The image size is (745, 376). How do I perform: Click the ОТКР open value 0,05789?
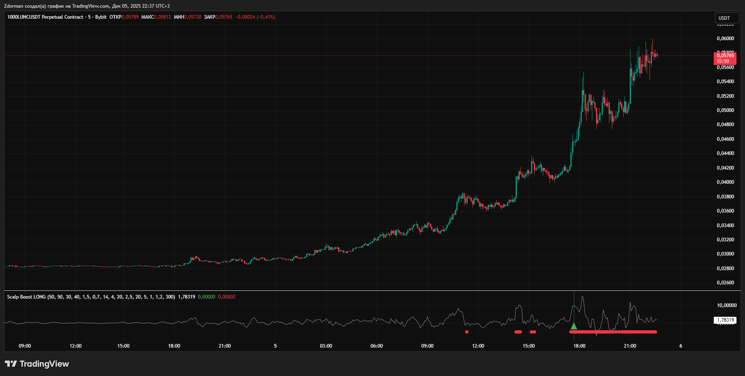click(x=130, y=17)
